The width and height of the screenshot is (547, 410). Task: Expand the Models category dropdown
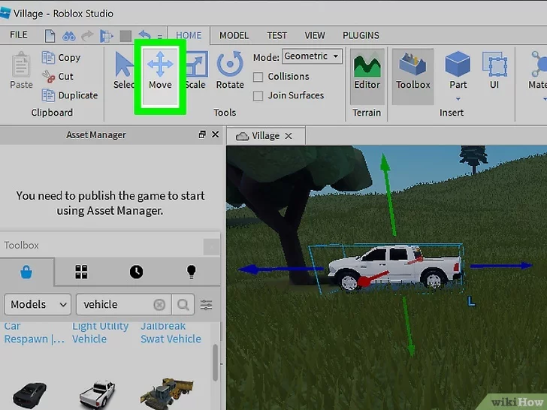point(38,304)
